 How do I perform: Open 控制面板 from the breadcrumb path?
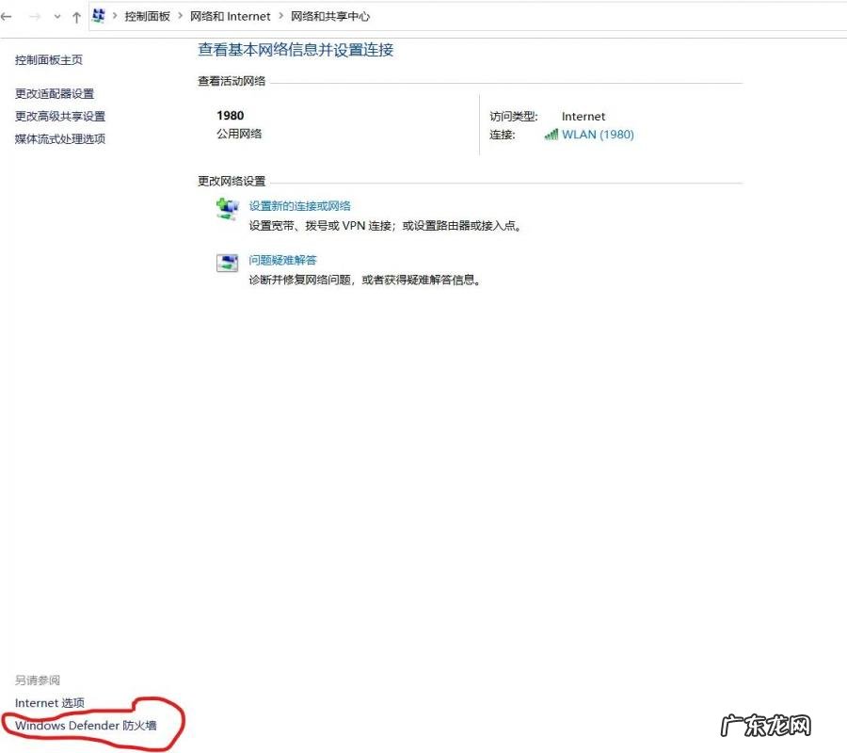(x=147, y=16)
